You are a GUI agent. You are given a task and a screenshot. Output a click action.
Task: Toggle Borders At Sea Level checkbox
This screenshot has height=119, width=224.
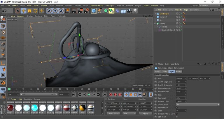click(177, 114)
